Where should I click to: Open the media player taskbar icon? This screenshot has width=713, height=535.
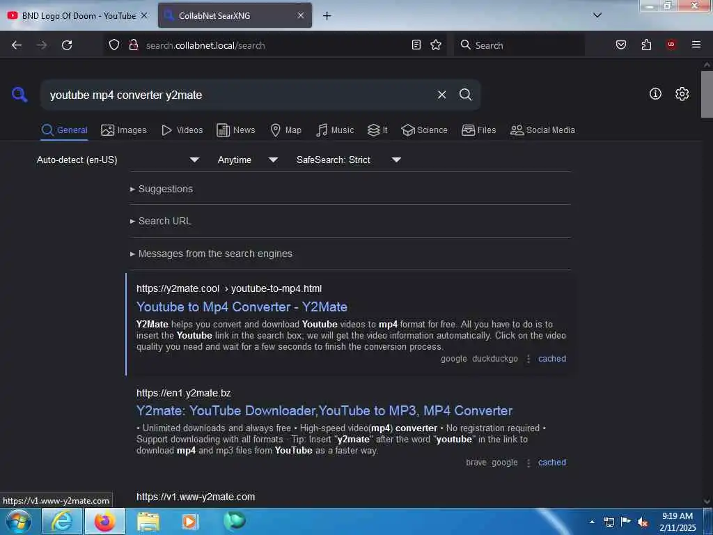(x=190, y=521)
